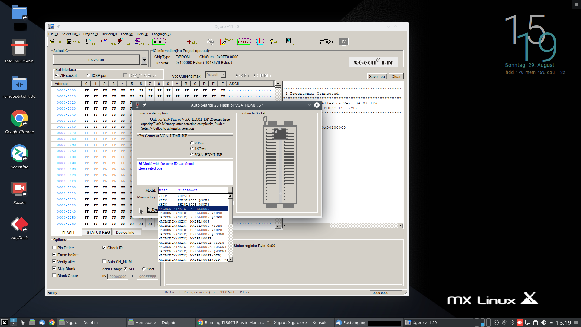Close the Auto Search dialog
Screen dimensions: 581x327
(x=317, y=105)
